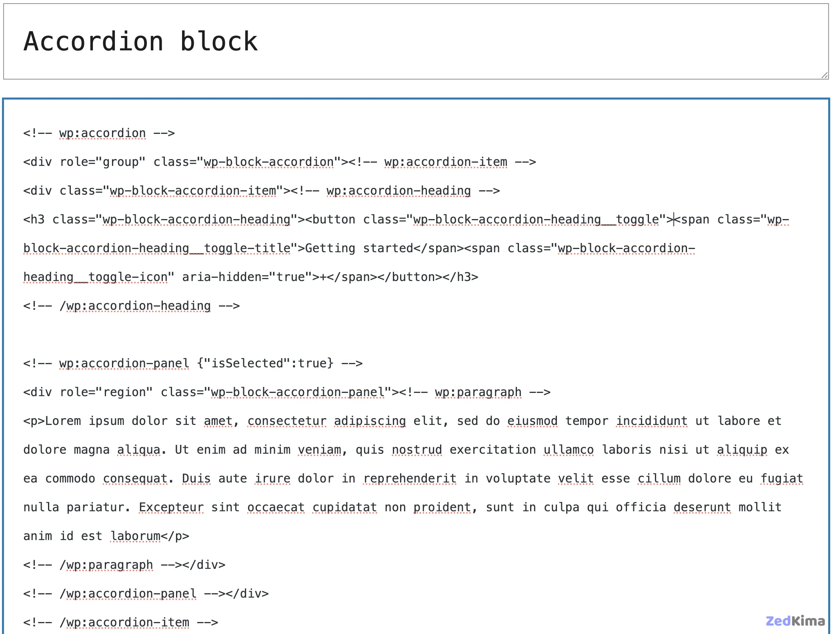Select the word 'consectetur' in the paragraph
Viewport: 833px width, 634px height.
click(x=286, y=421)
